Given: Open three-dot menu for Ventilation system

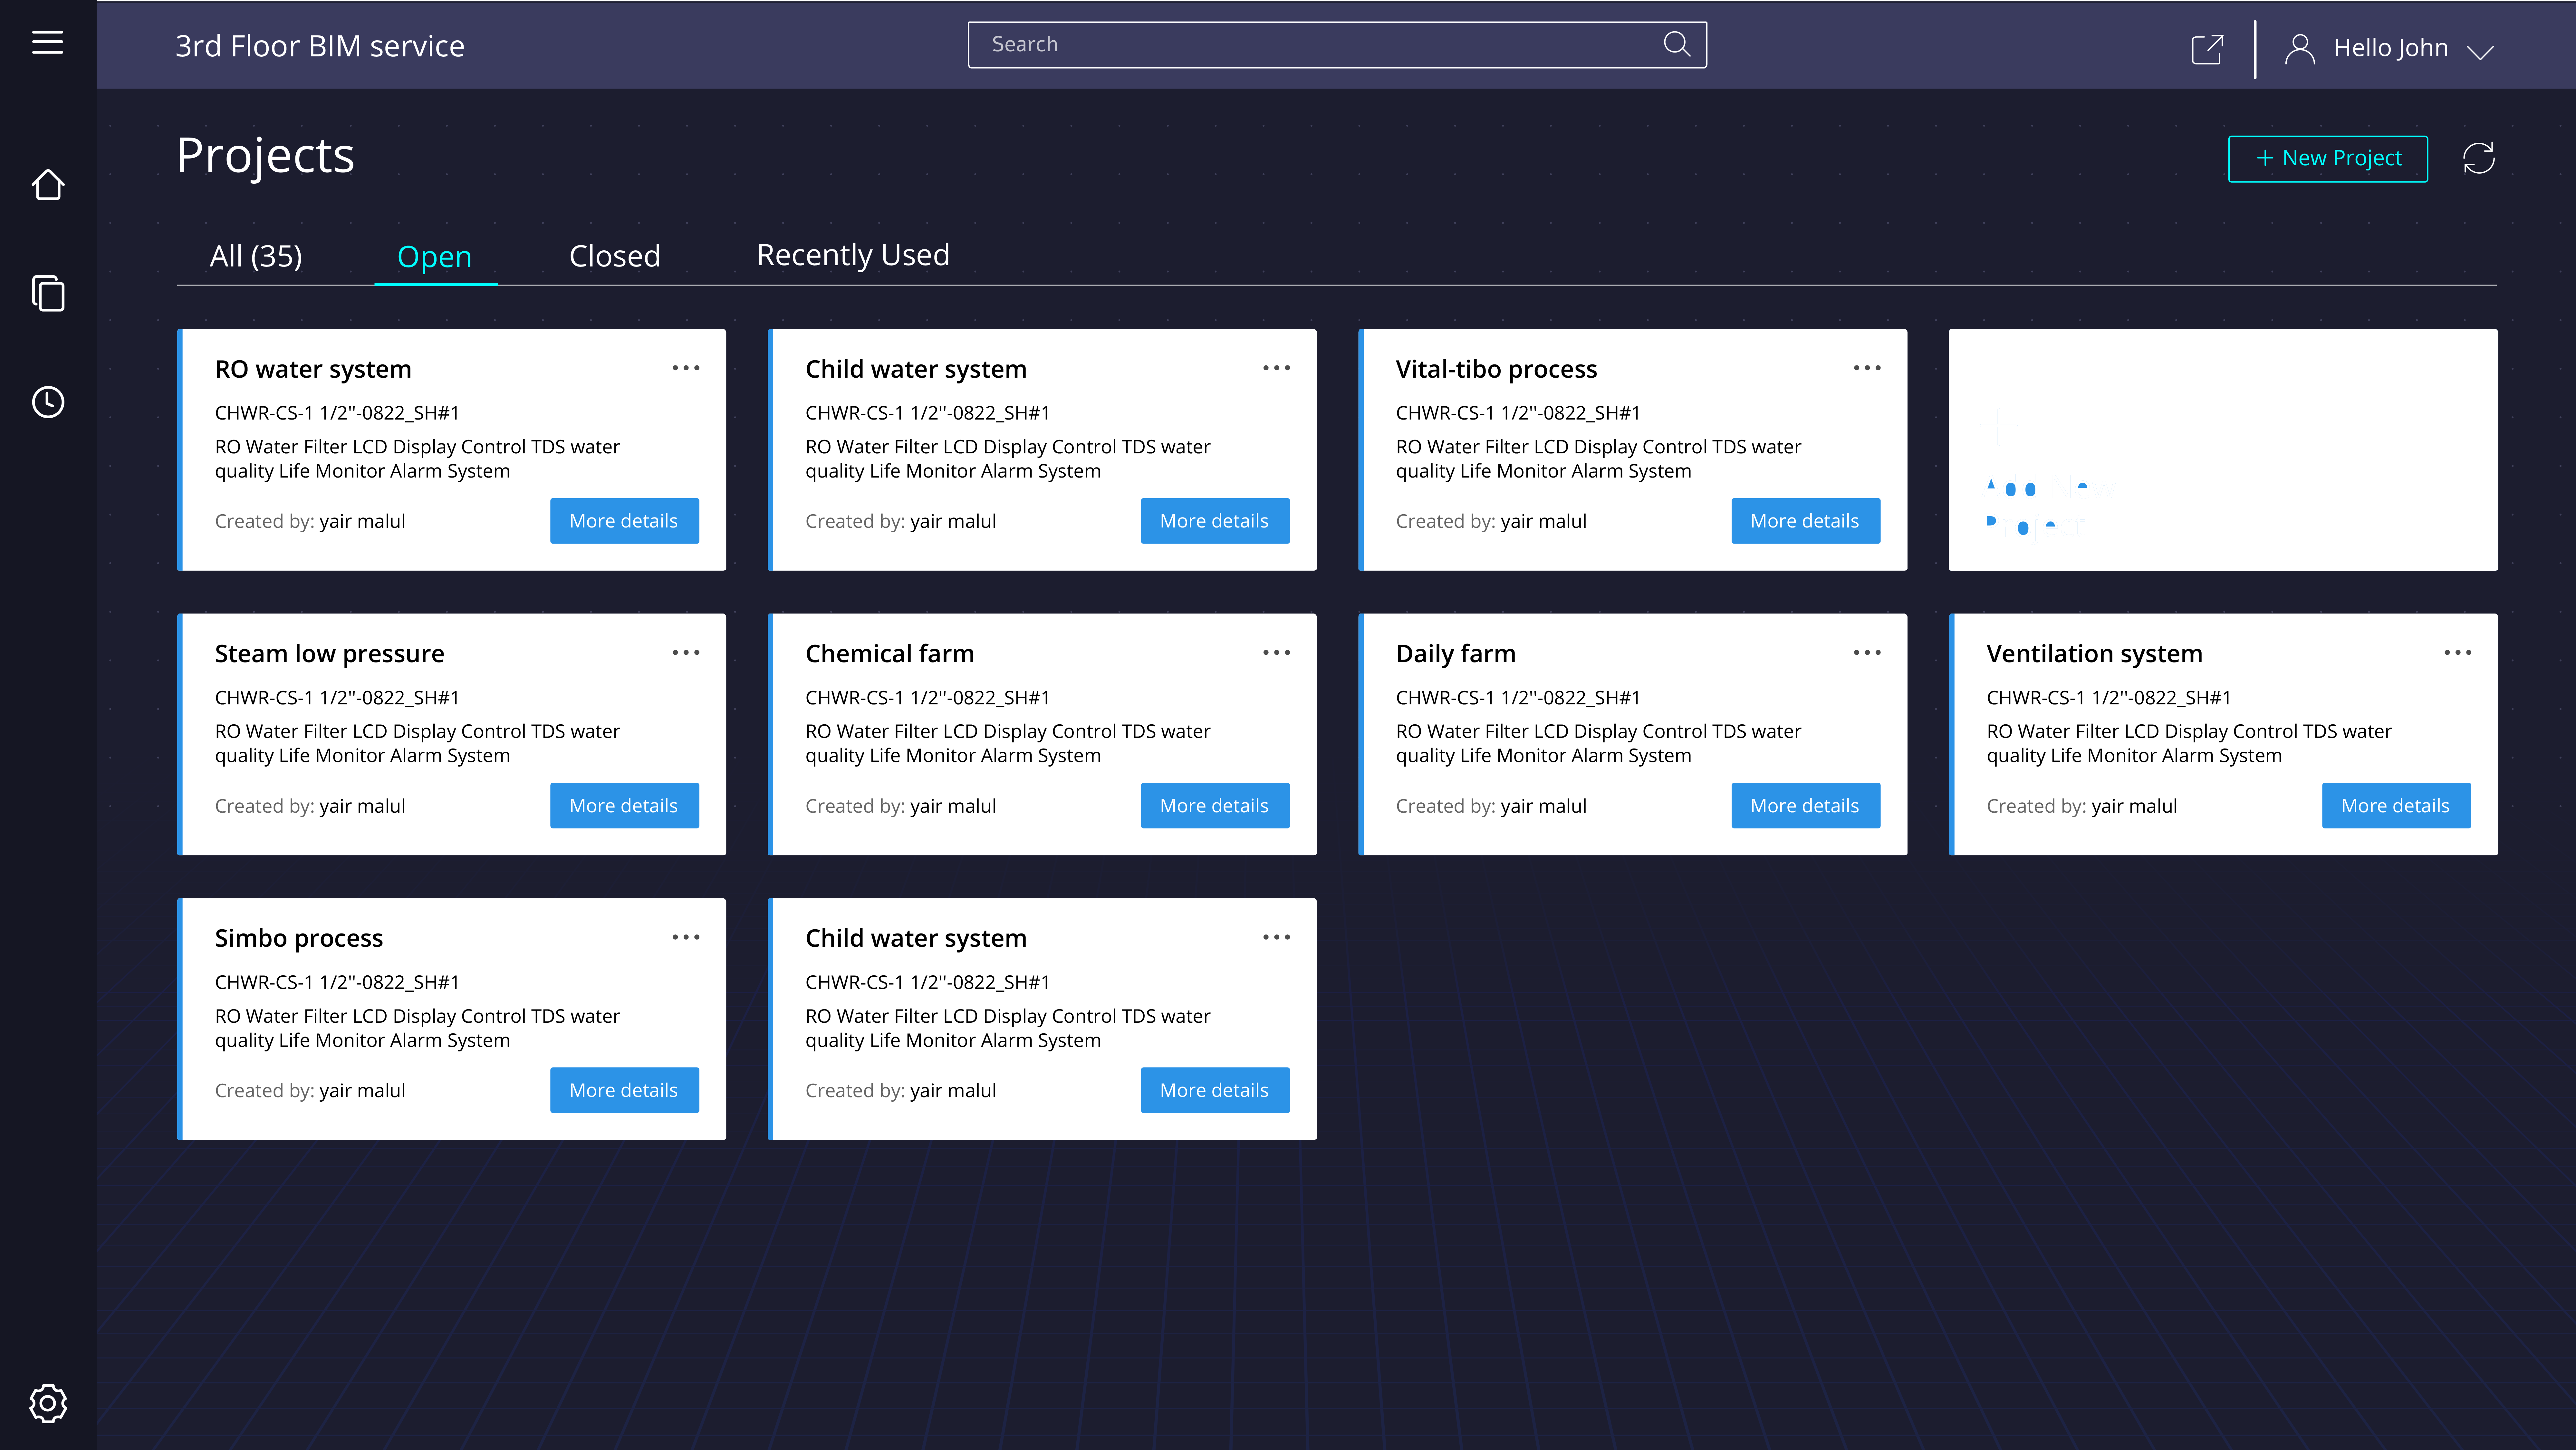Looking at the screenshot, I should click(2457, 653).
